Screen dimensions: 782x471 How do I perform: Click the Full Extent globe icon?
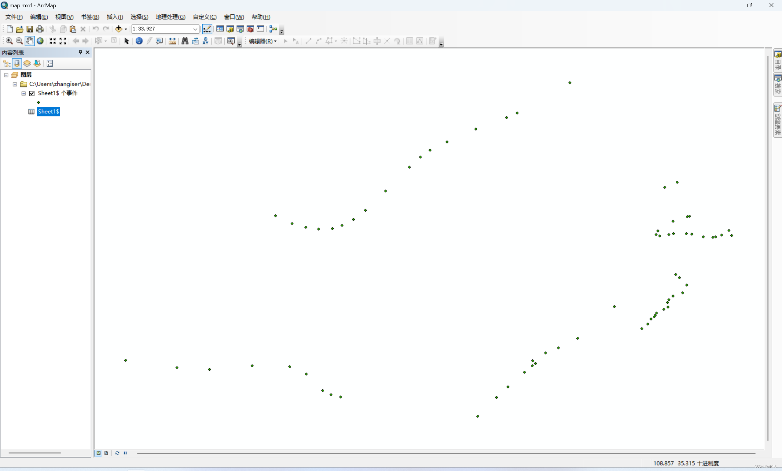(x=40, y=41)
